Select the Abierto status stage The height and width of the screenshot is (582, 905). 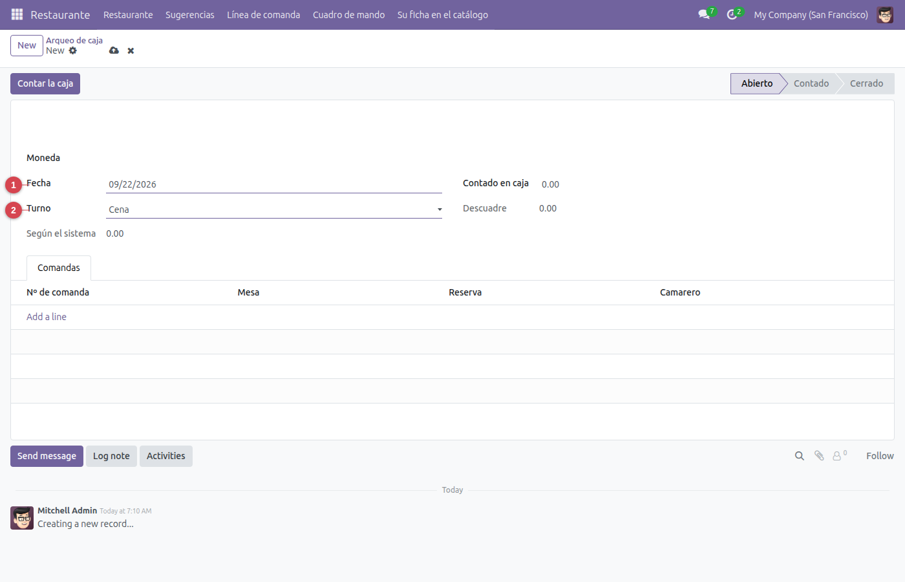tap(756, 83)
